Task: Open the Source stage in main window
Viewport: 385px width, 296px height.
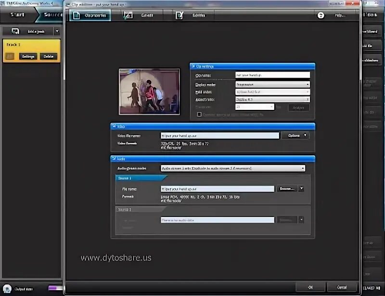Action: (x=51, y=15)
